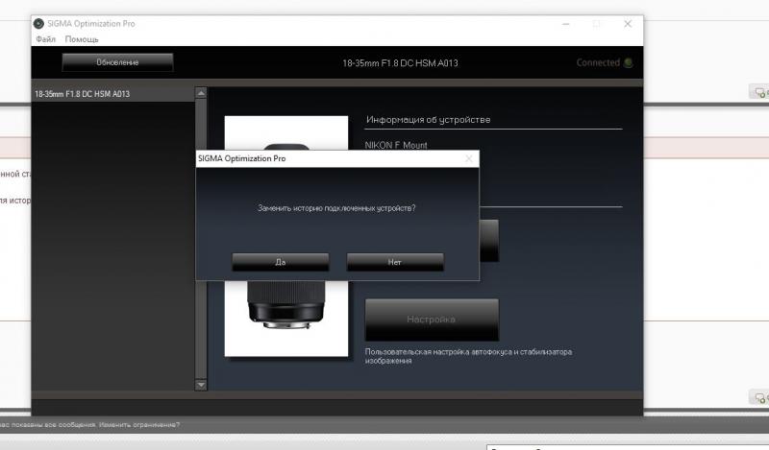
Task: Click the green Connected status indicator
Action: pyautogui.click(x=628, y=62)
